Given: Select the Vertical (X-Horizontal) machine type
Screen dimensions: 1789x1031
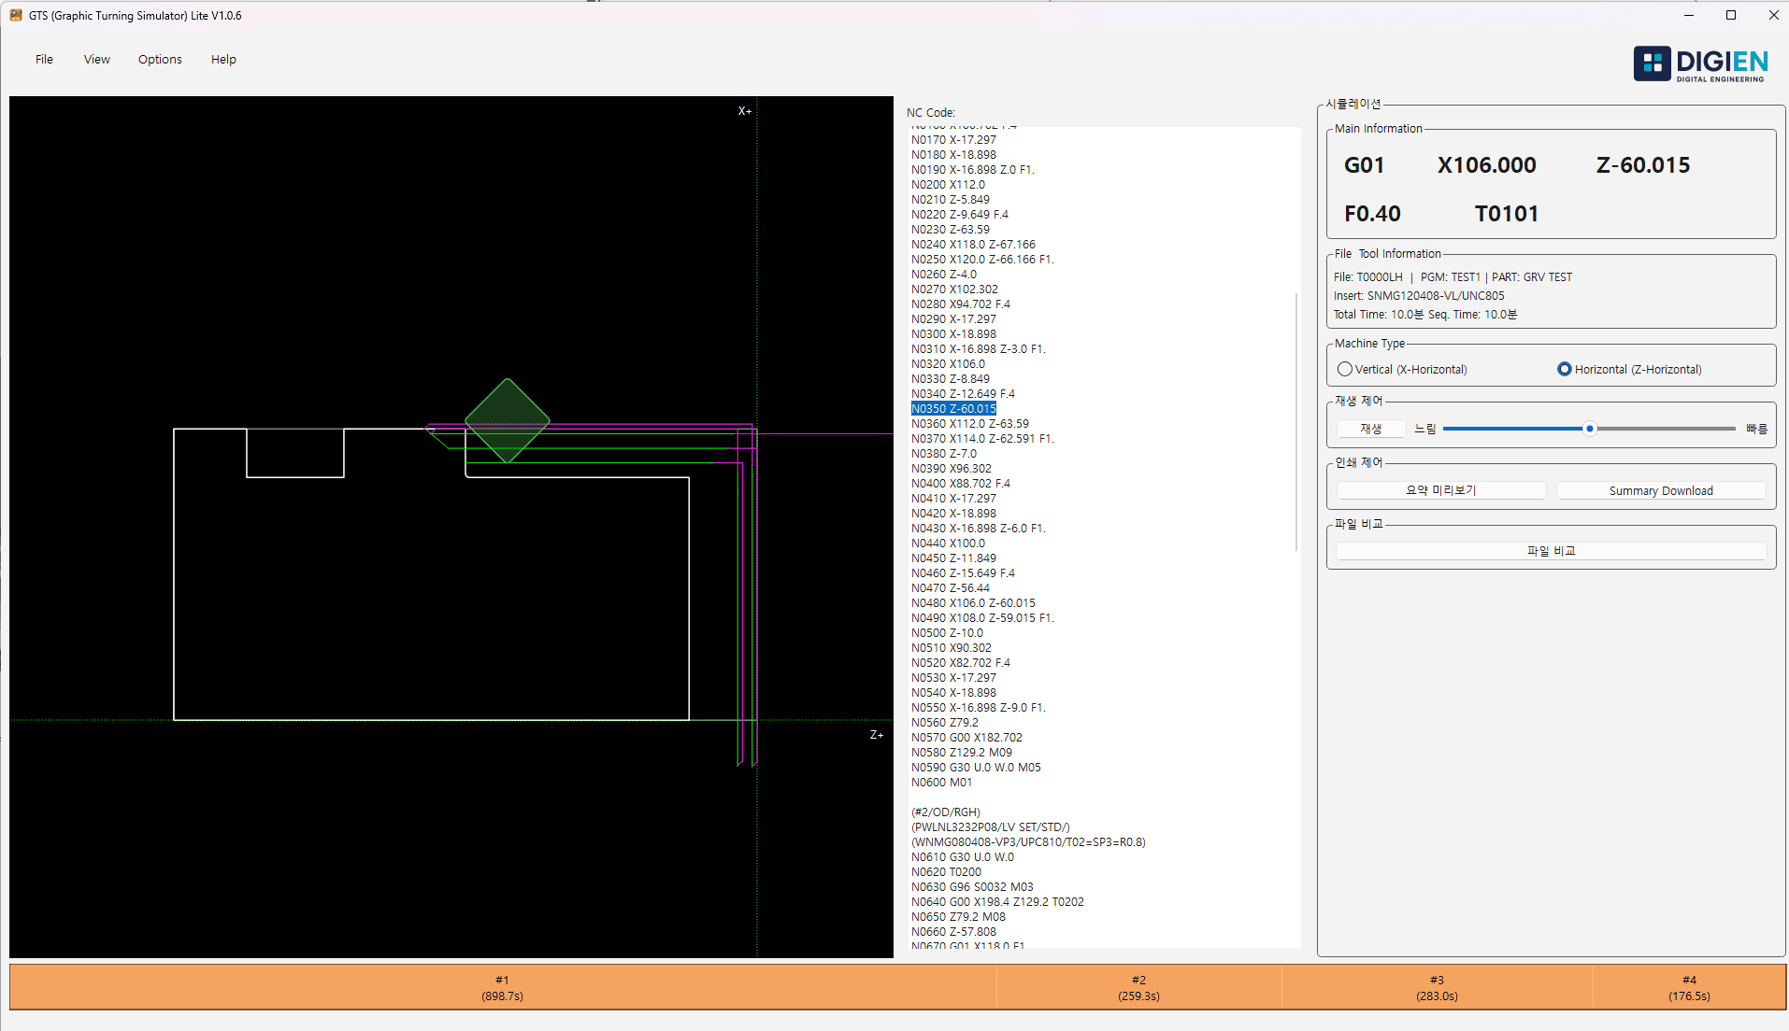Looking at the screenshot, I should pyautogui.click(x=1346, y=369).
